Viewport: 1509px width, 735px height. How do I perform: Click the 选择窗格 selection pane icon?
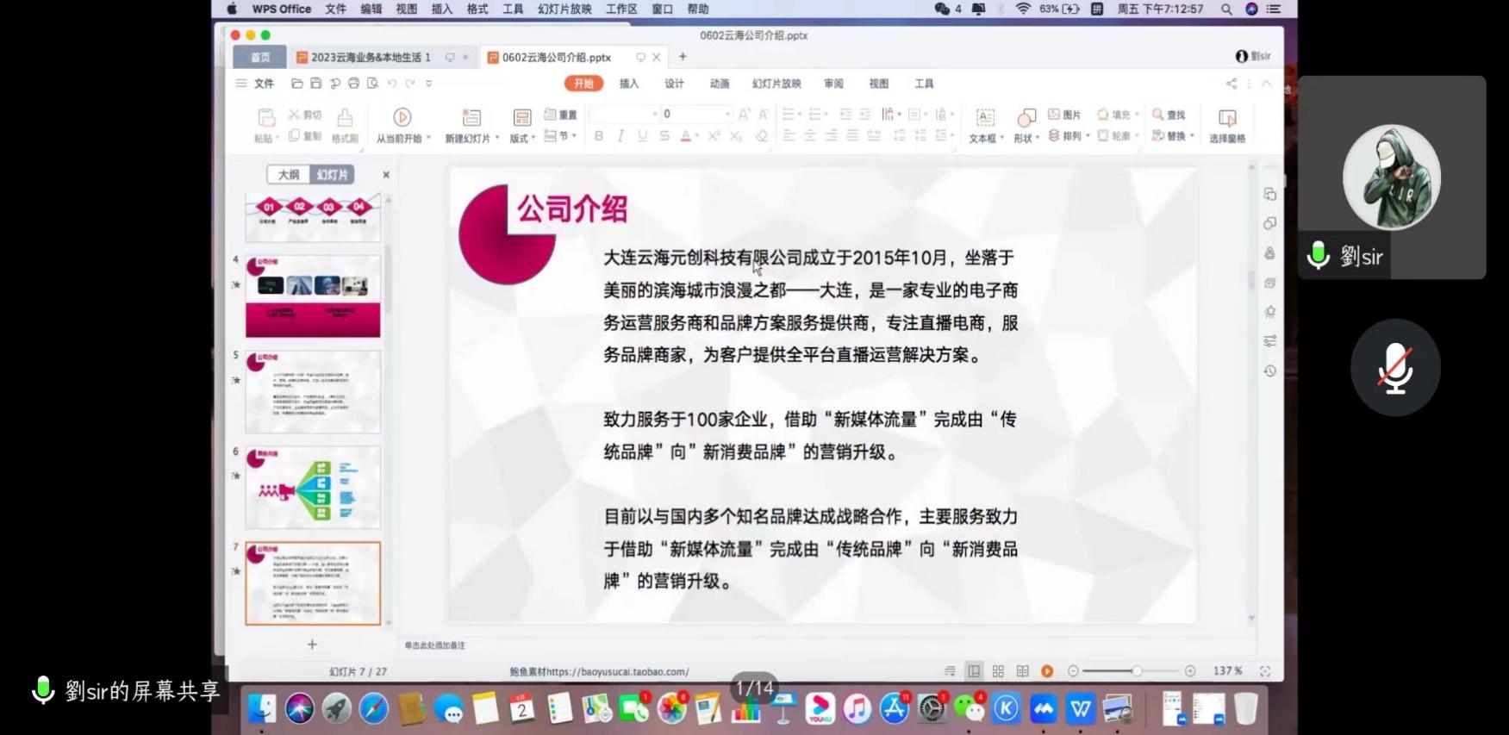[x=1226, y=117]
